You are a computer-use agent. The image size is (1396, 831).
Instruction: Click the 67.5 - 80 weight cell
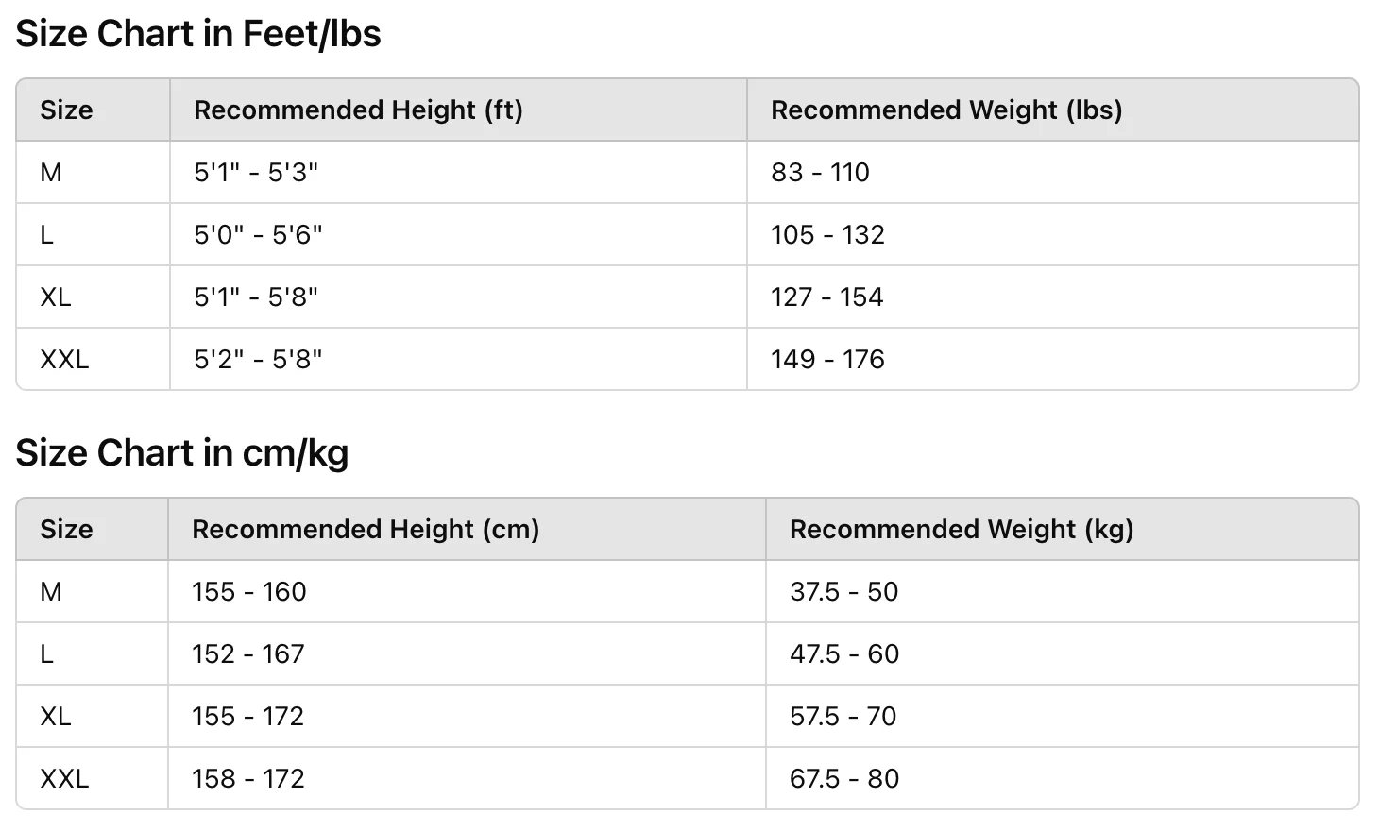[844, 779]
